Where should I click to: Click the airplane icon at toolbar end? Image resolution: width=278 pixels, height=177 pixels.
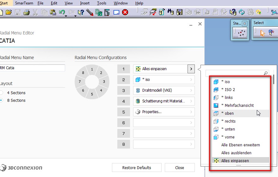click(x=275, y=12)
